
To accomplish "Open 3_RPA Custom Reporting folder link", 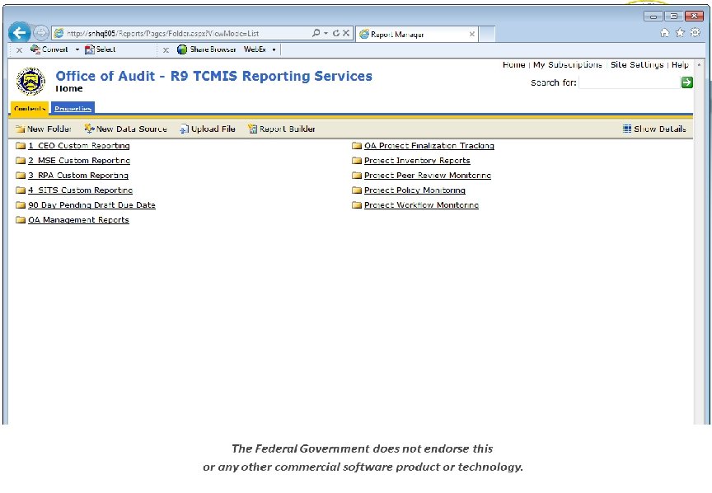I will click(x=78, y=176).
